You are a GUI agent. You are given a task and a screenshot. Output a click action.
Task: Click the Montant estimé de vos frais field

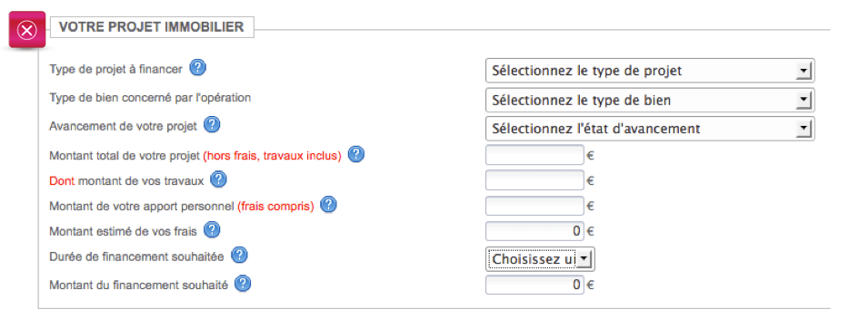click(x=534, y=230)
